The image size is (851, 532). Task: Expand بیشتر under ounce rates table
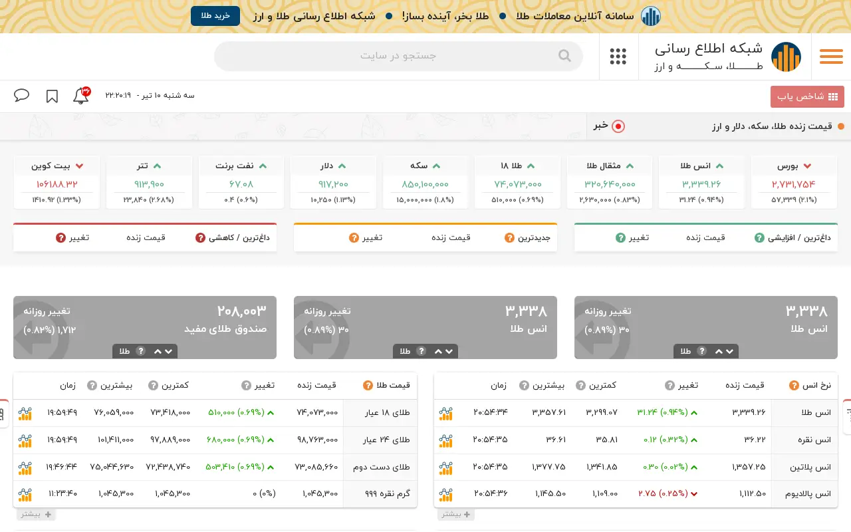point(456,514)
